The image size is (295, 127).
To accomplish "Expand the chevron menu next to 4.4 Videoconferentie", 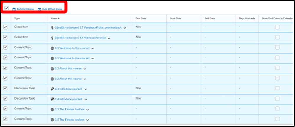I will [109, 38].
